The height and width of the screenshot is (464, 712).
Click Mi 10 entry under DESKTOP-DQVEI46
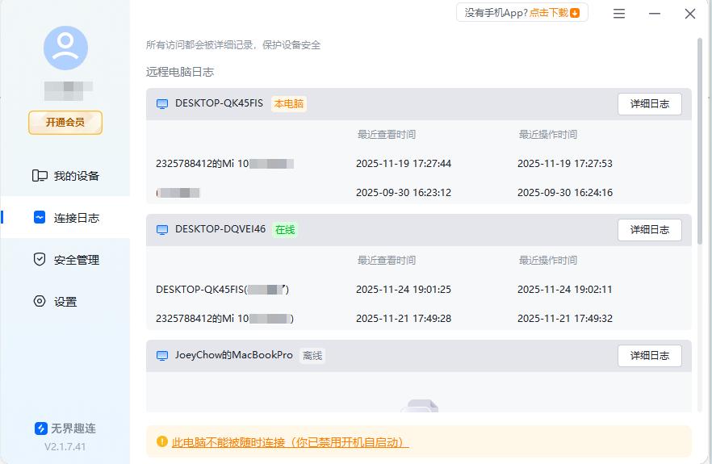224,318
